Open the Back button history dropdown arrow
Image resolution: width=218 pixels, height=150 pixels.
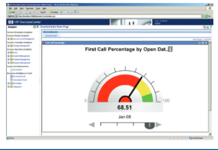pos(17,12)
